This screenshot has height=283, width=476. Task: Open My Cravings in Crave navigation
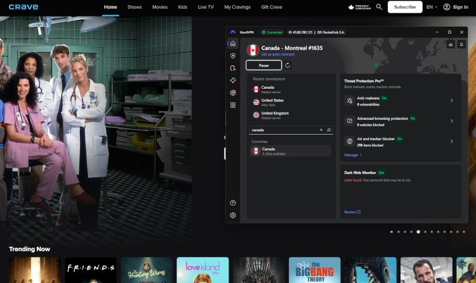coord(237,7)
